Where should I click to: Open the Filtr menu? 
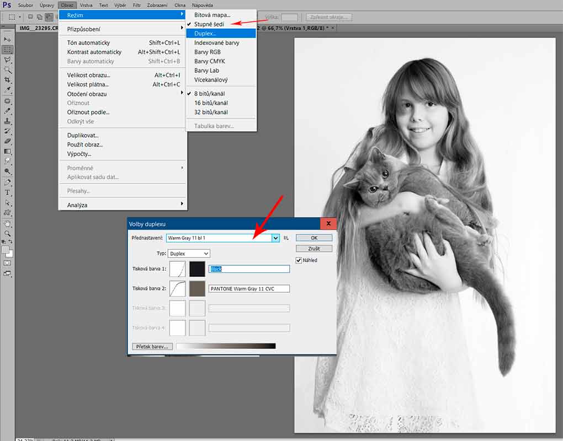(x=136, y=5)
